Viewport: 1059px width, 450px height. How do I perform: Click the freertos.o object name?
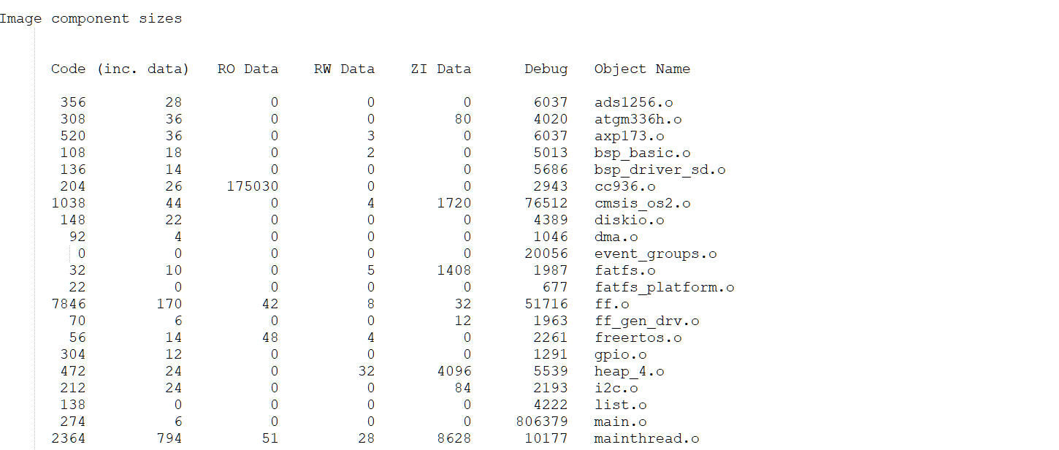coord(638,337)
